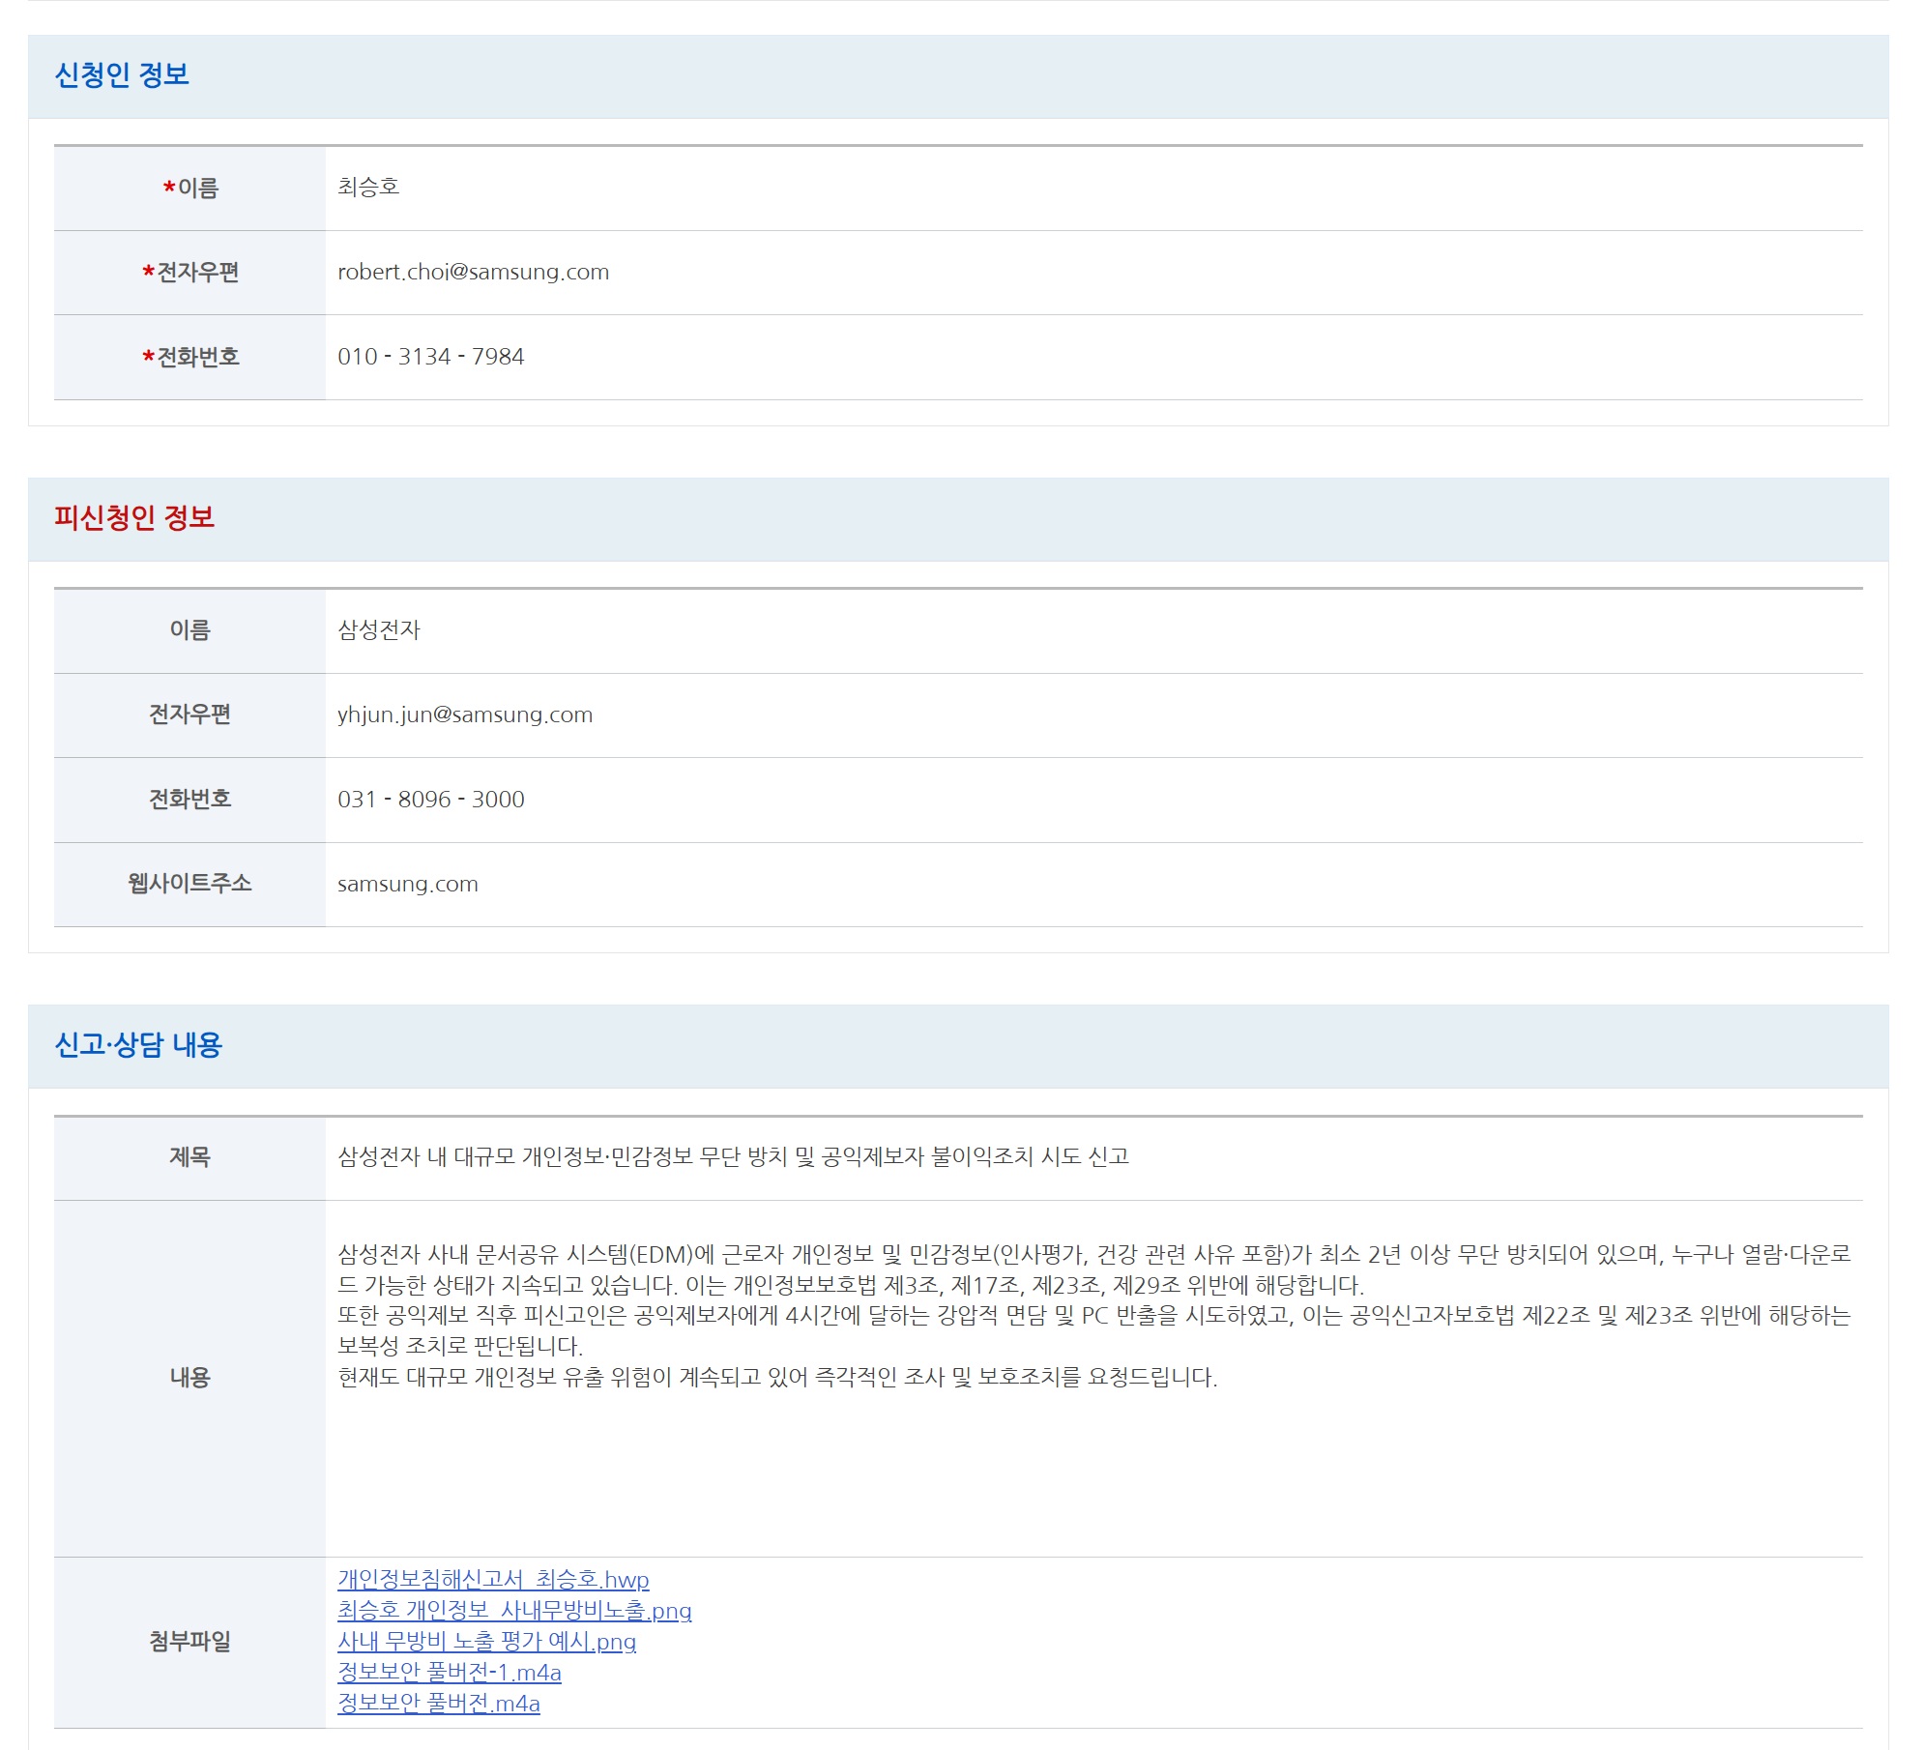
Task: Click the report title text in 제목 row
Action: pos(733,1156)
